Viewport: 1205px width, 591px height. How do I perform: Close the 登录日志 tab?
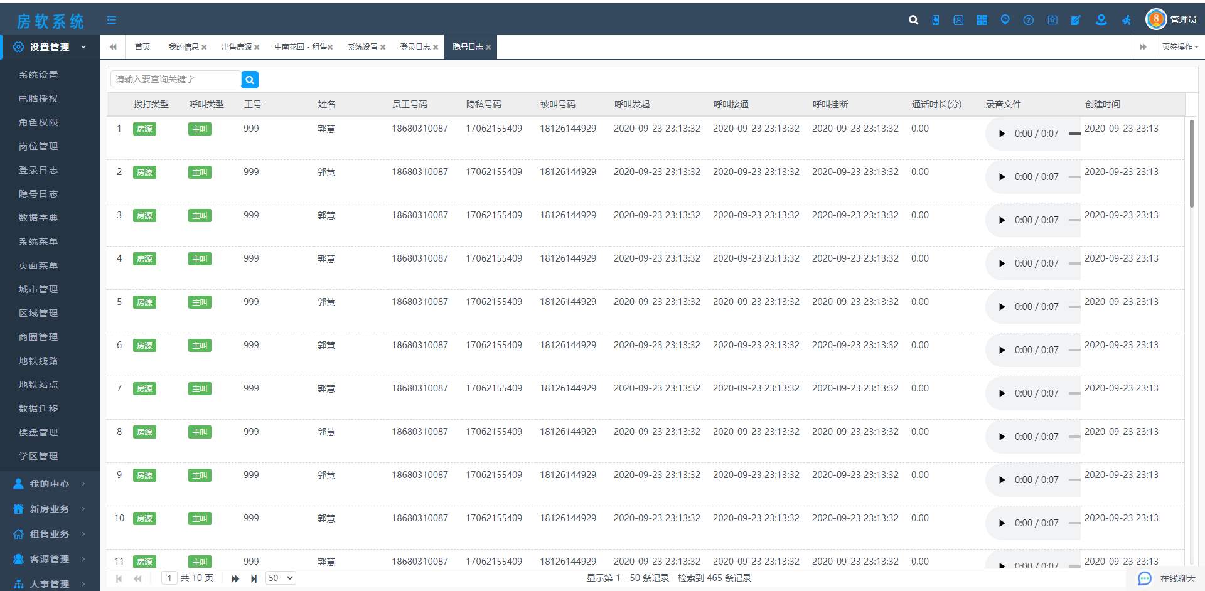[436, 47]
